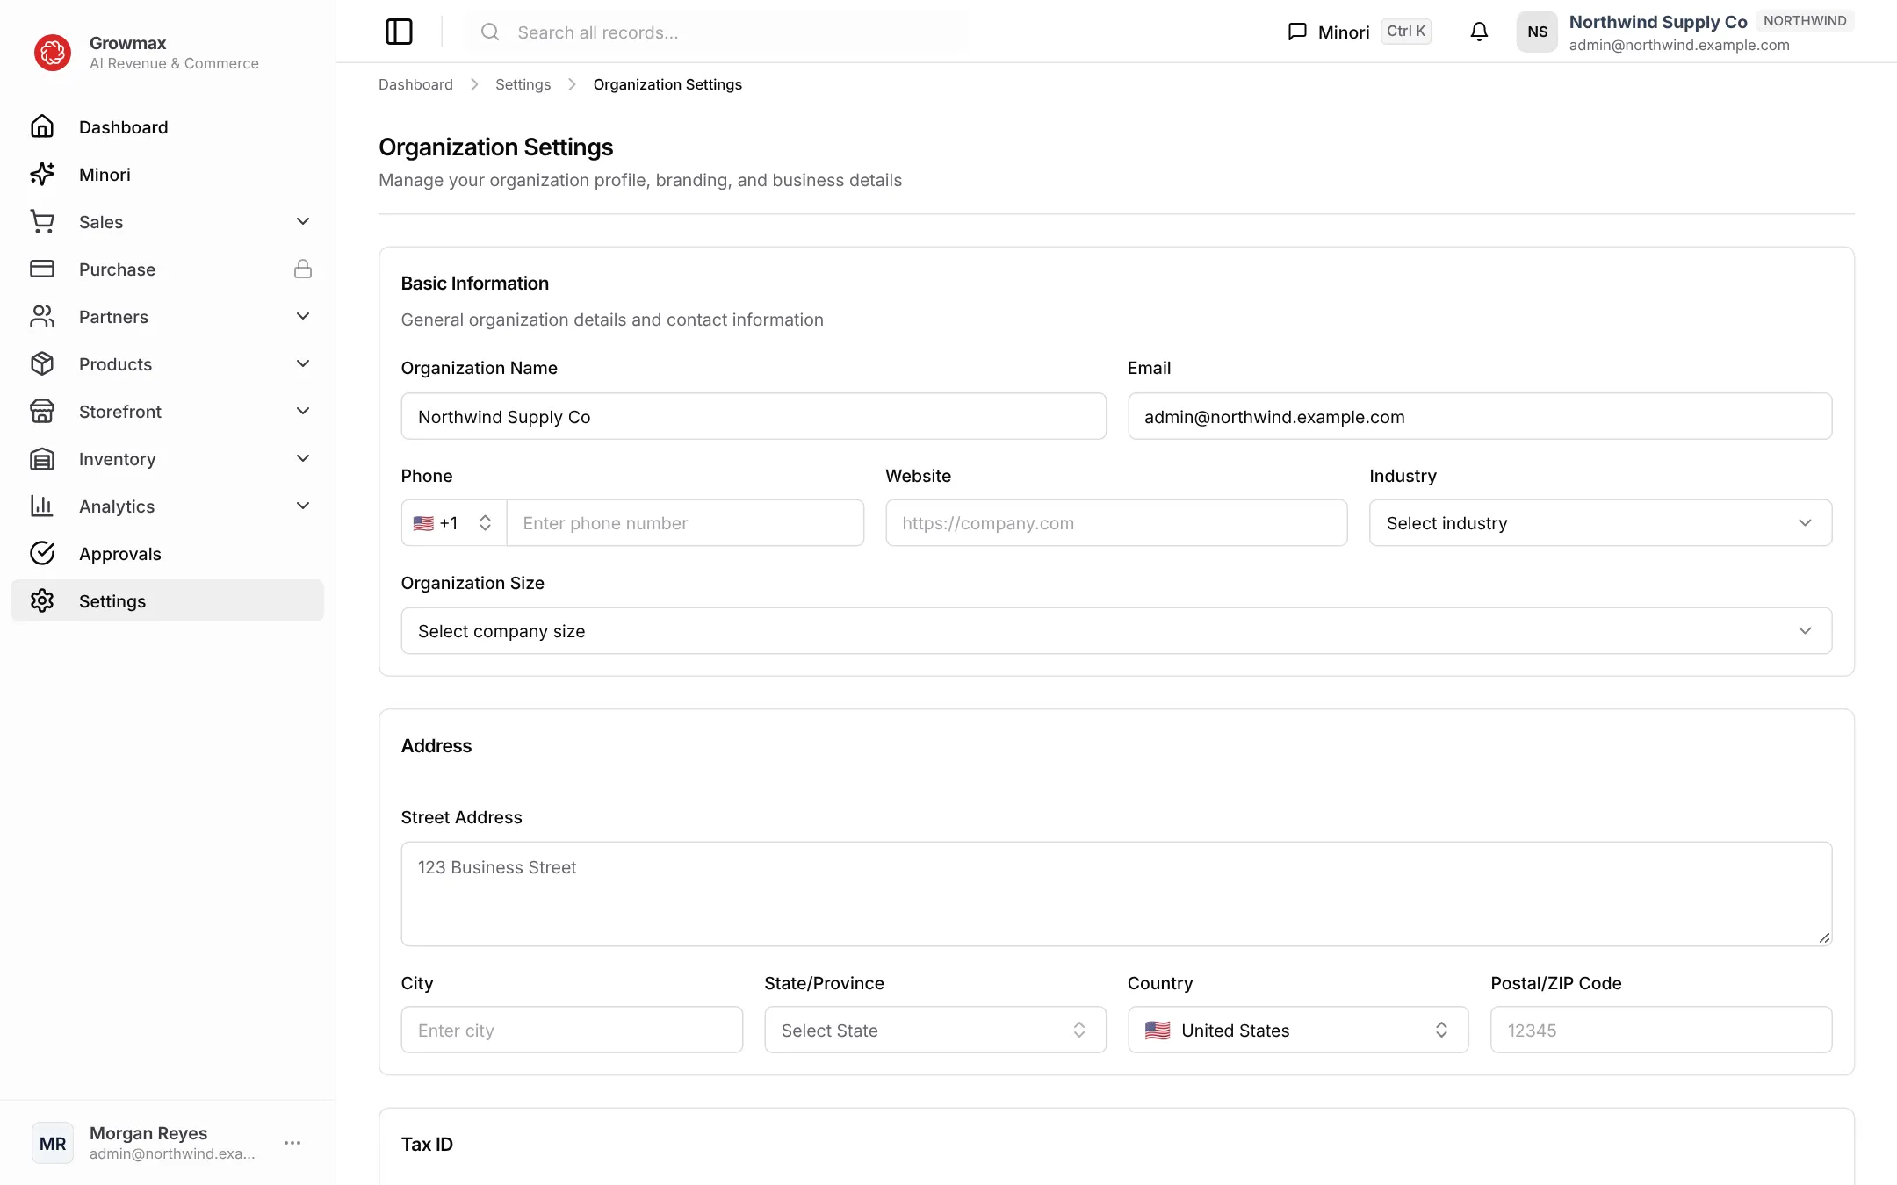
Task: Go to Dashboard breadcrumb link
Action: tap(415, 84)
